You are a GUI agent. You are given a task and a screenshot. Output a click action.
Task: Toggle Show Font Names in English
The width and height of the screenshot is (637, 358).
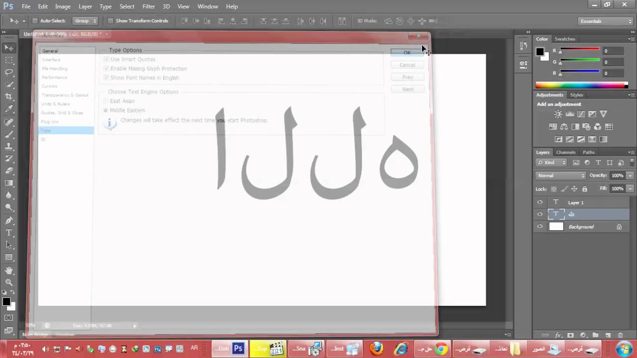(x=106, y=78)
